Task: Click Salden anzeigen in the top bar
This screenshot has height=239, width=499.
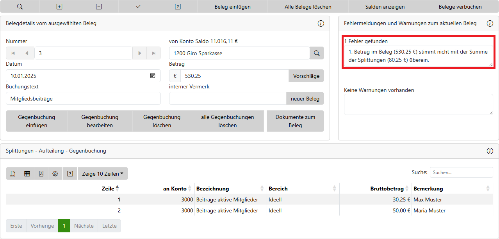Action: pos(385,7)
